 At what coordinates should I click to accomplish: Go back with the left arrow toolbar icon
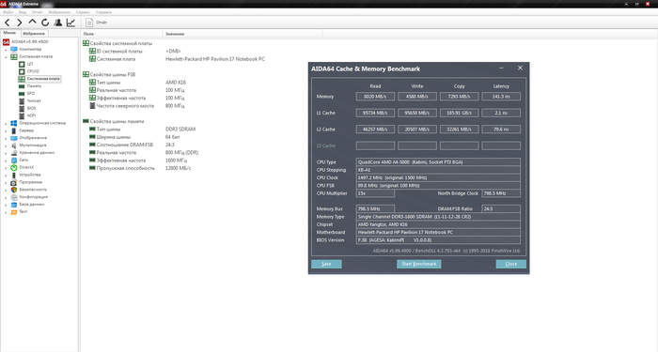[8, 23]
